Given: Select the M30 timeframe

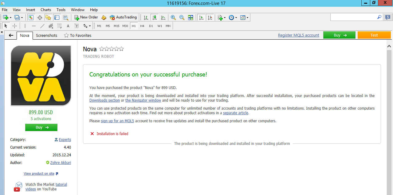Looking at the screenshot, I should click(x=125, y=26).
